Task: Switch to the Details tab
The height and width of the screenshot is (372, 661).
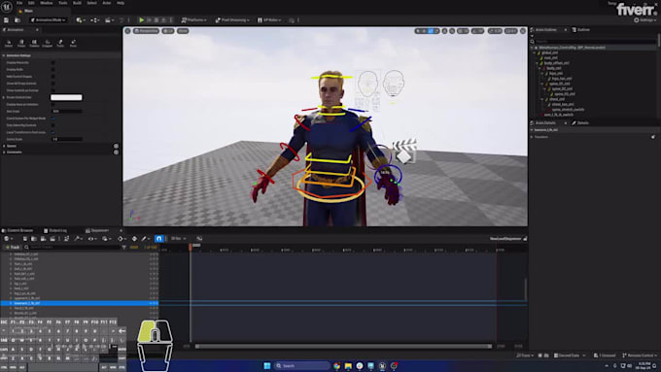Action: (580, 123)
